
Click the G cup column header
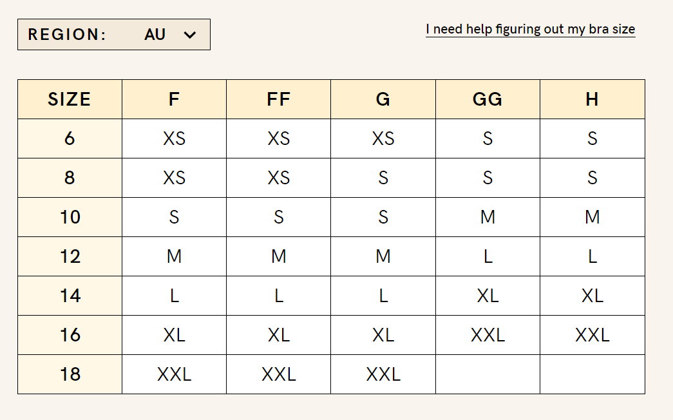(x=383, y=99)
